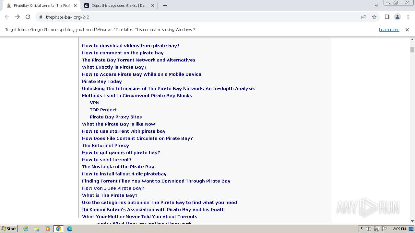Open The Nostalgia of the Pirate Bay
415x233 pixels.
pos(118,167)
